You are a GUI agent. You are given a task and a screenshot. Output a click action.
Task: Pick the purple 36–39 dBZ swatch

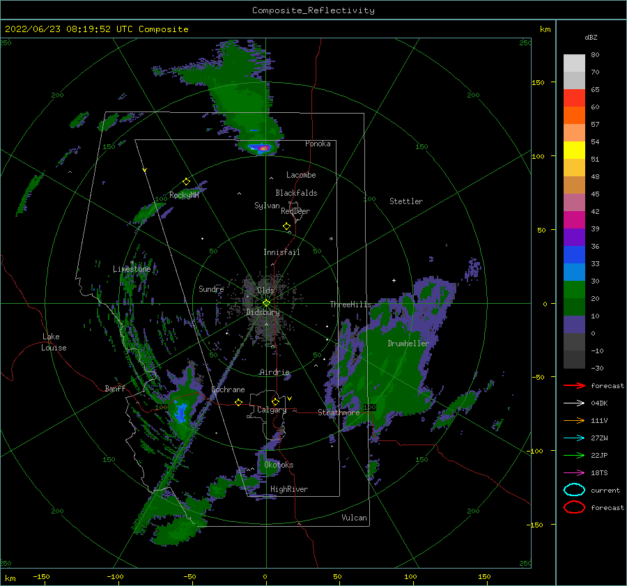click(x=574, y=237)
